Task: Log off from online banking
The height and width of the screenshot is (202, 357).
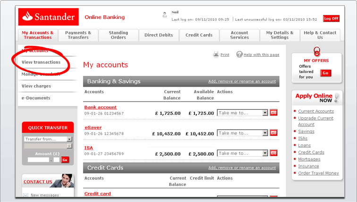Action: pyautogui.click(x=331, y=18)
